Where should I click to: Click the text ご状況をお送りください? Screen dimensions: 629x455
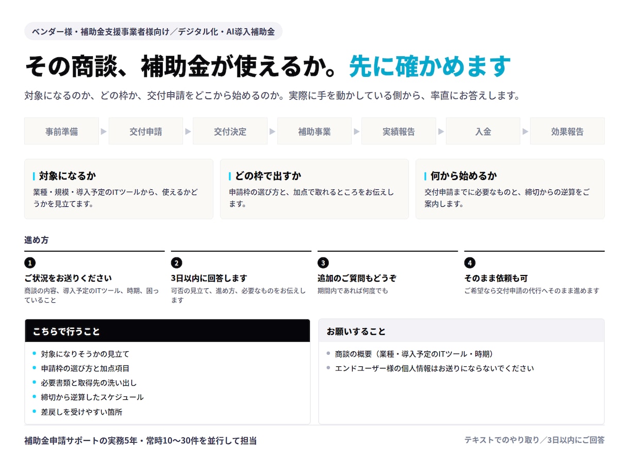click(68, 278)
